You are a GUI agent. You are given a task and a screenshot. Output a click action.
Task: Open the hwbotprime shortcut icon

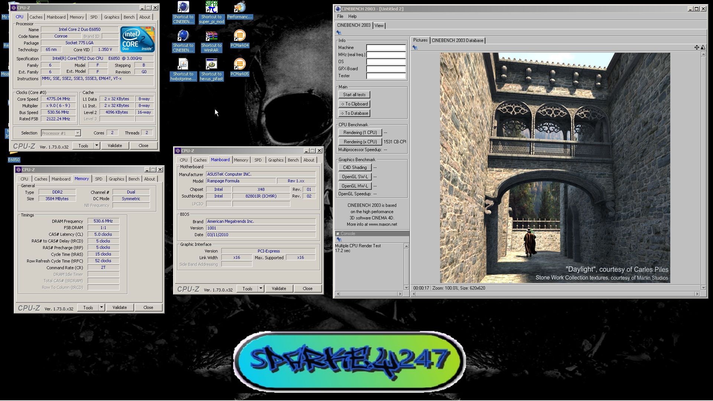pyautogui.click(x=183, y=69)
